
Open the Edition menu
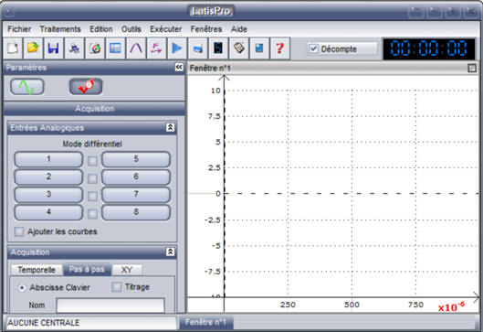tap(101, 29)
